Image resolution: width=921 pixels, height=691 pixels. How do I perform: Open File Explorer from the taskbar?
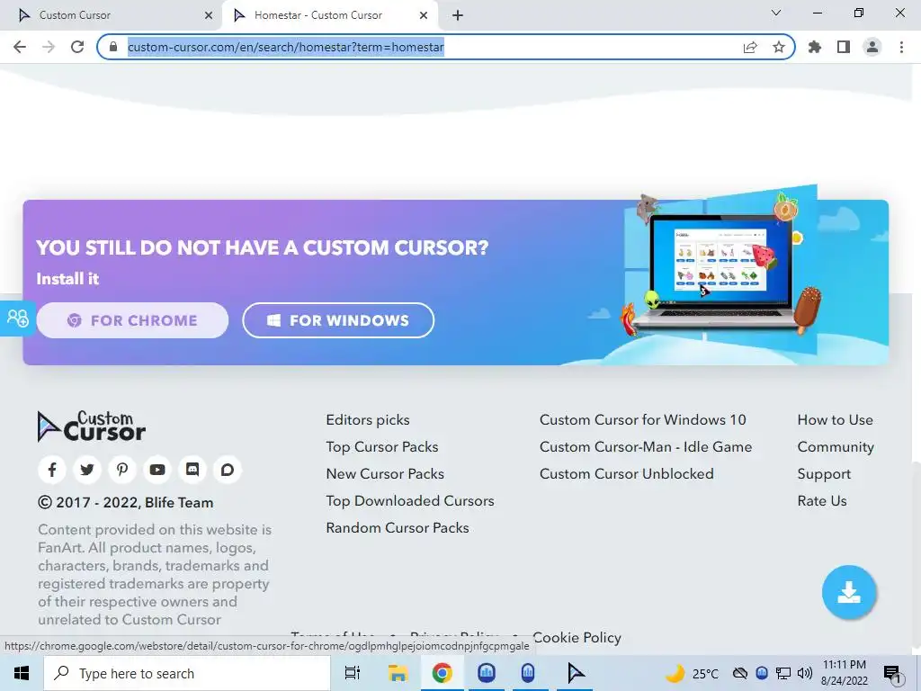click(x=398, y=673)
